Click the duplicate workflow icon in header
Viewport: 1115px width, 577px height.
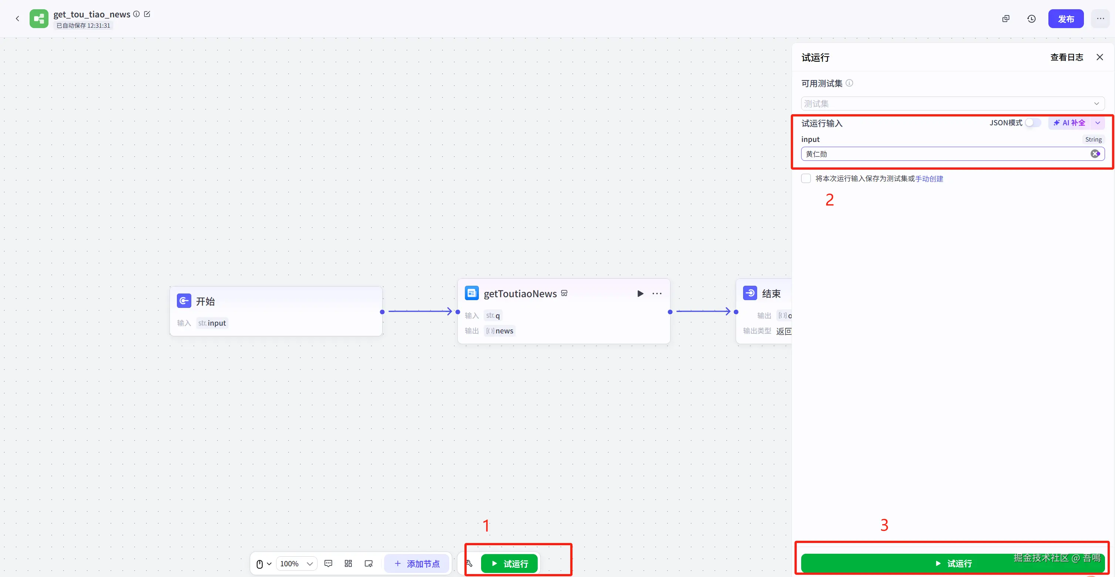point(1006,18)
